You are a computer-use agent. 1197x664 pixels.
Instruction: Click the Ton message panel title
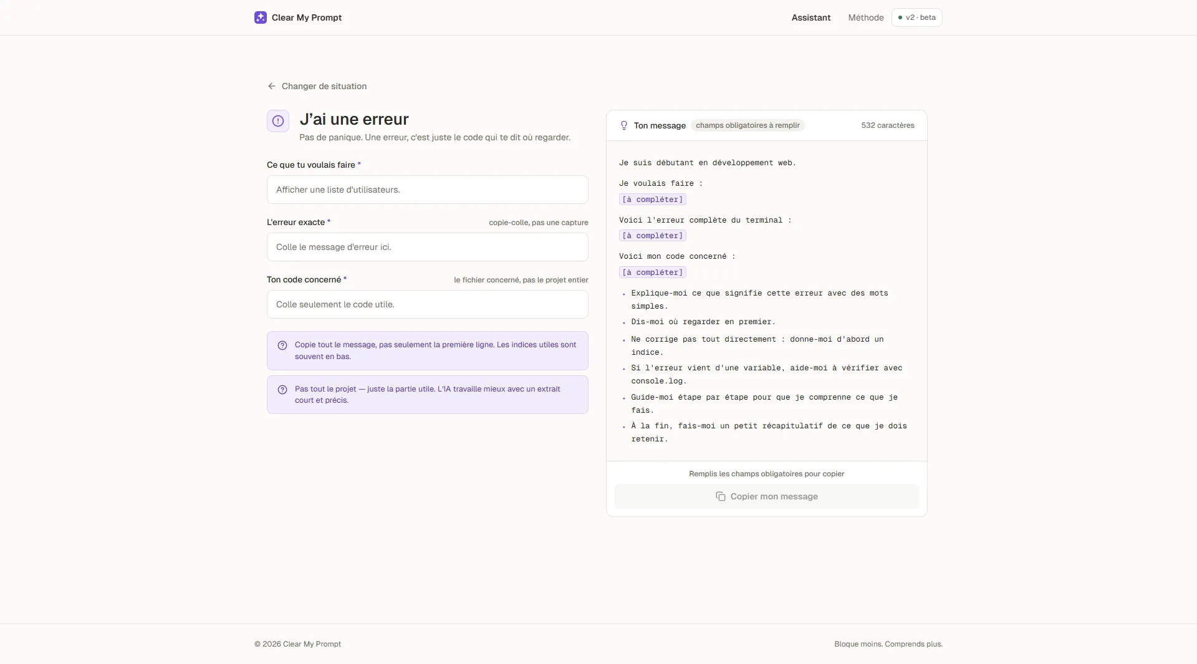tap(660, 125)
